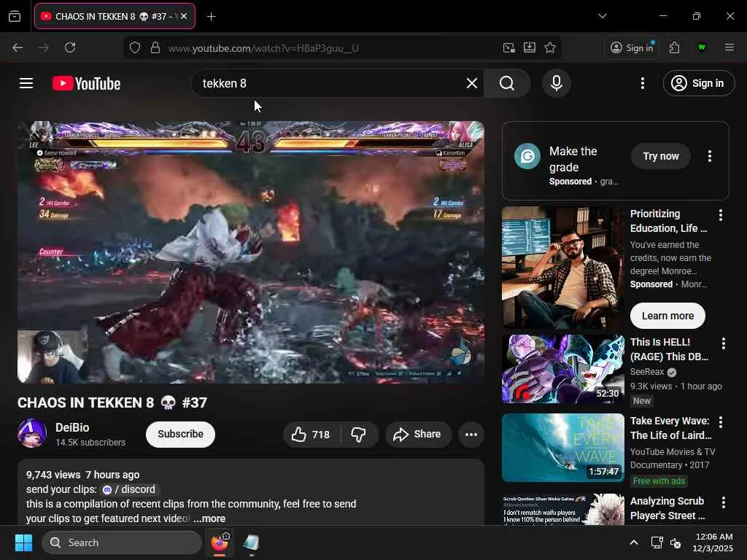Open the taskbar clock showing 12:06 AM

coord(713,542)
